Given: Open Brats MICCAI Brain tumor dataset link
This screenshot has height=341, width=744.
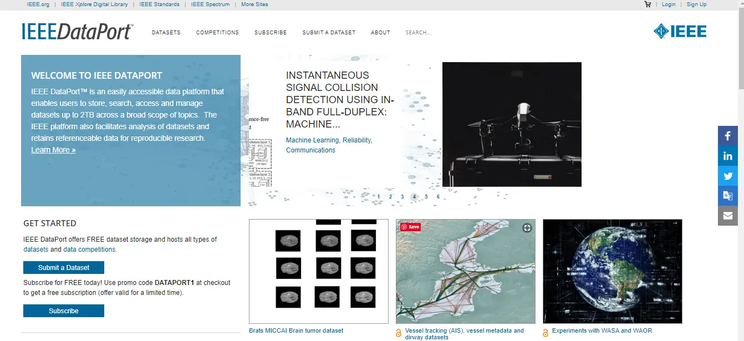Looking at the screenshot, I should click(296, 330).
